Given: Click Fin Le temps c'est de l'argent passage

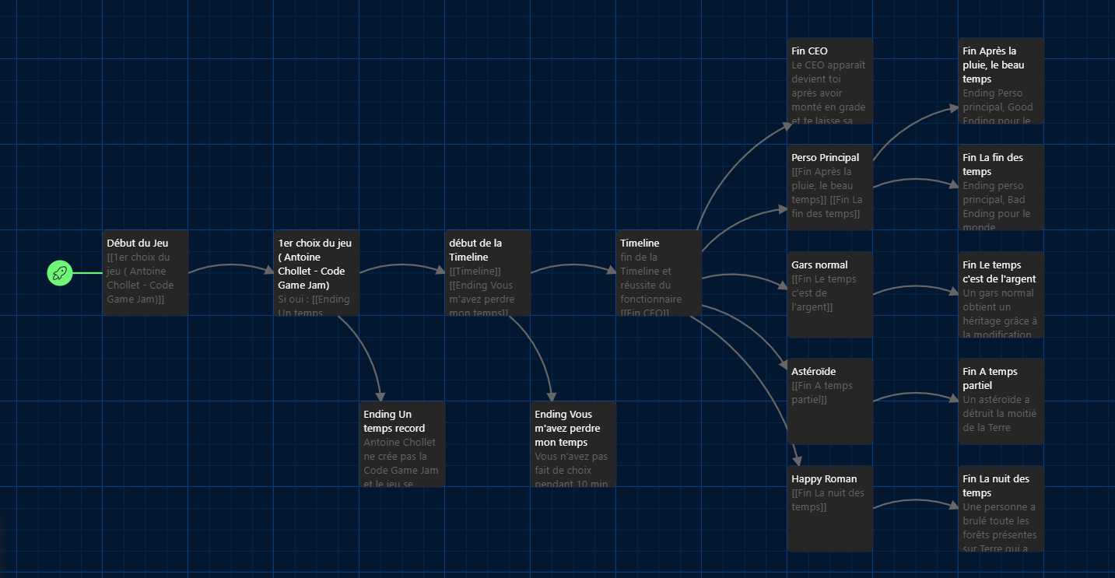Looking at the screenshot, I should pos(1001,294).
